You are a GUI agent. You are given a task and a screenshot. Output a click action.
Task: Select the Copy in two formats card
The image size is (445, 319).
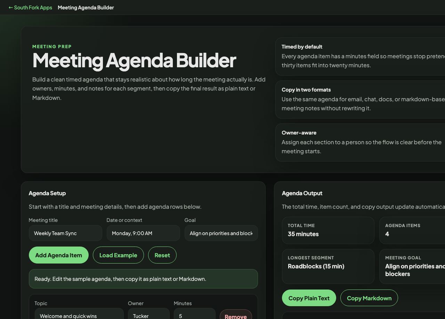(x=360, y=100)
